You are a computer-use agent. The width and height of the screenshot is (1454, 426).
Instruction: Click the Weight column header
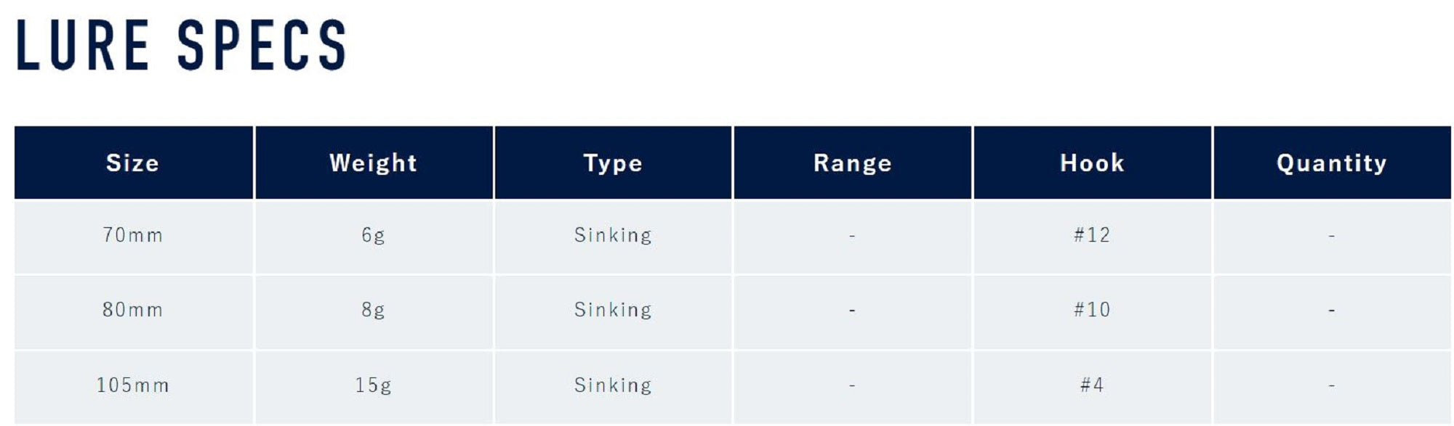pos(373,163)
